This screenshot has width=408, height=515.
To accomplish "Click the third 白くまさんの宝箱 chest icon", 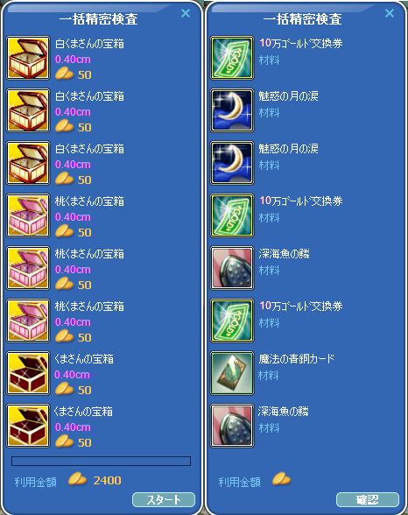I will (x=28, y=163).
